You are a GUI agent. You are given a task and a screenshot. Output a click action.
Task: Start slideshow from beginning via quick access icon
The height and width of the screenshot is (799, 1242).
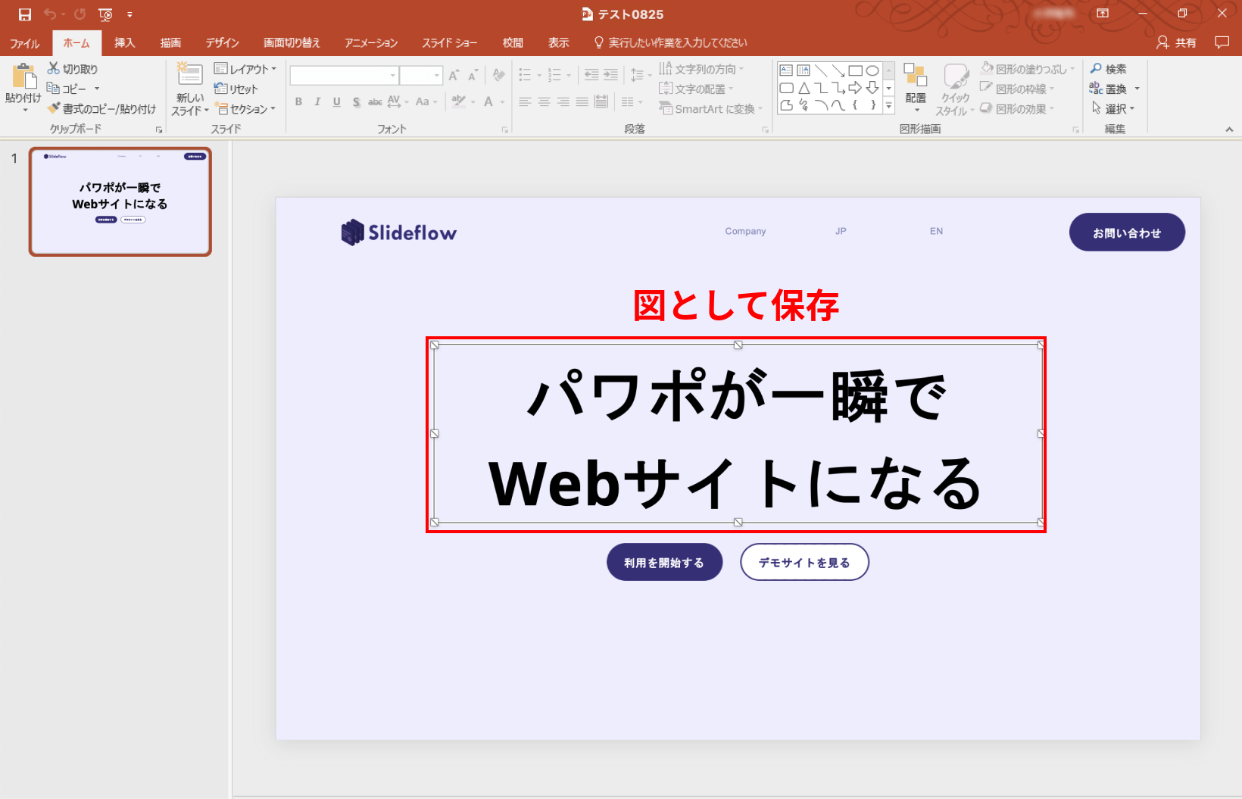coord(105,14)
